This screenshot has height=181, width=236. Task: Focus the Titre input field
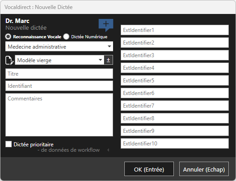(x=59, y=74)
